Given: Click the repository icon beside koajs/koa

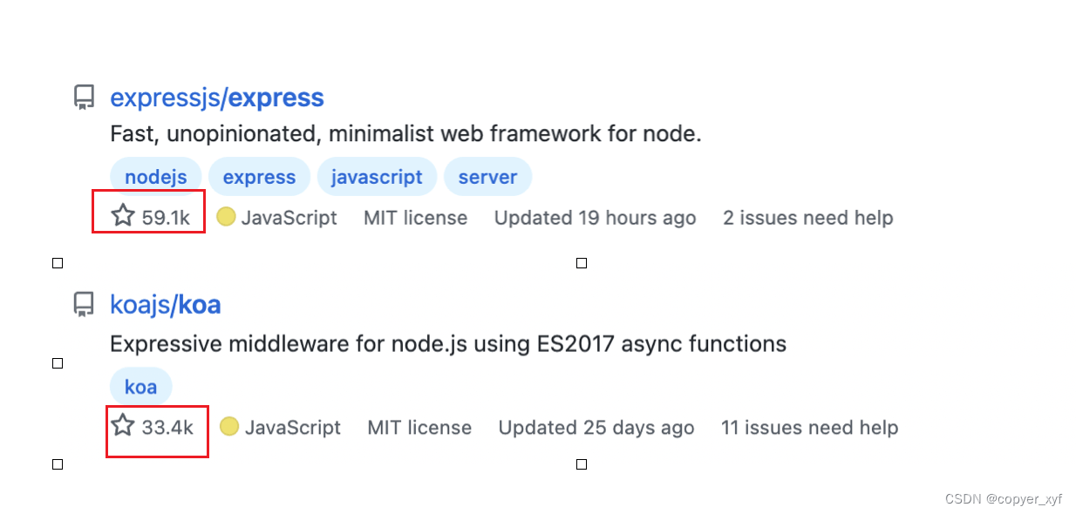Looking at the screenshot, I should point(84,305).
